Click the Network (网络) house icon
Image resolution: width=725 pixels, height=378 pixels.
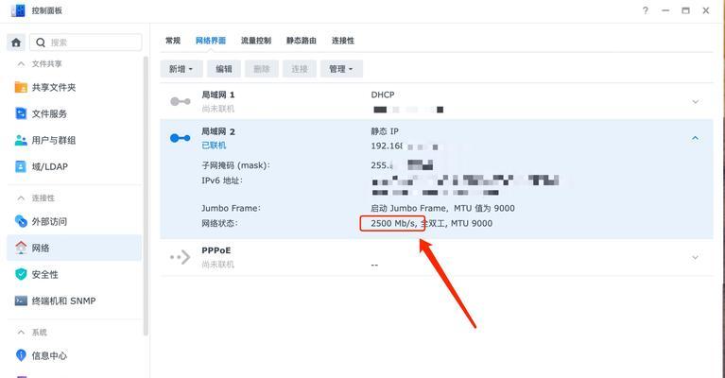[x=21, y=248]
